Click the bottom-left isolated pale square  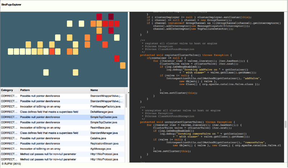46,73
